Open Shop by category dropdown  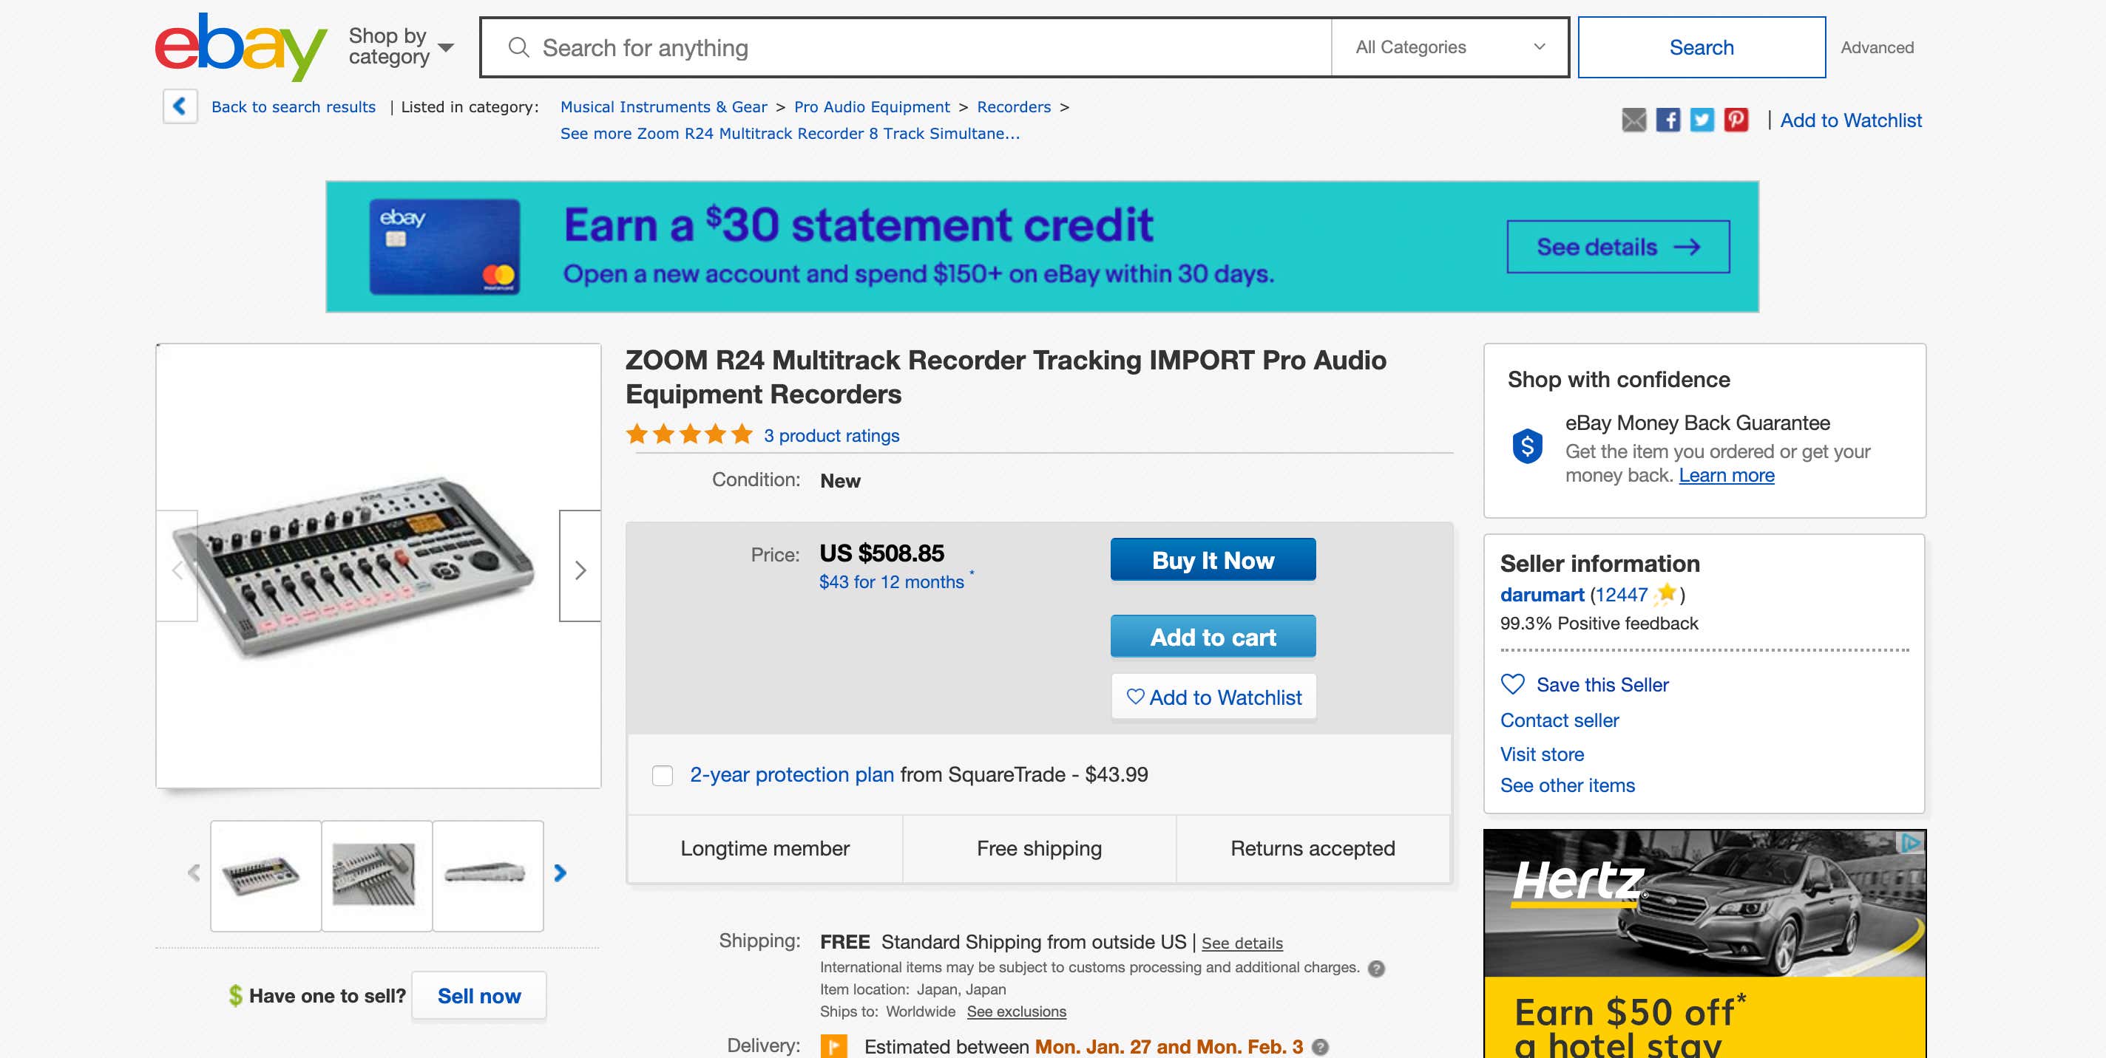point(401,47)
